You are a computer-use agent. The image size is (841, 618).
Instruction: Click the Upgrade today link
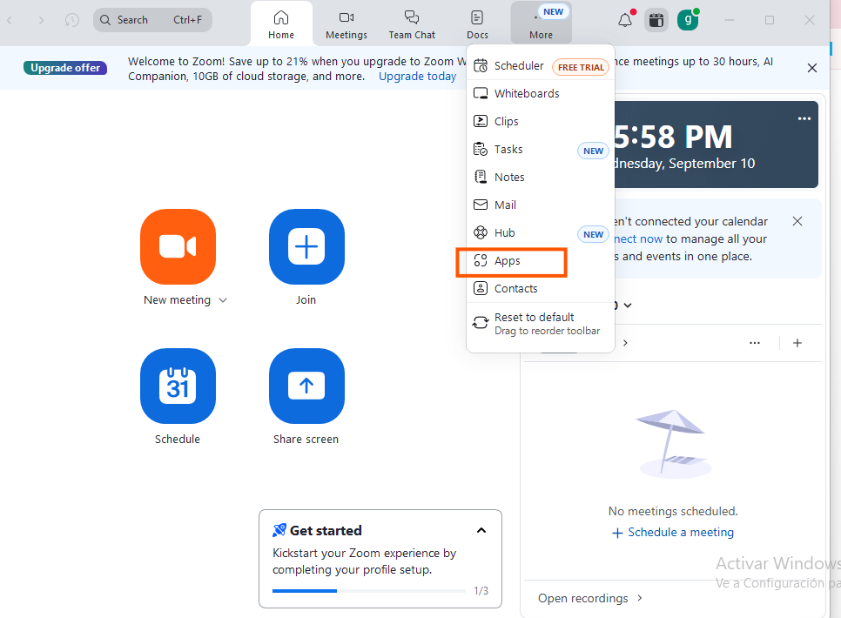[417, 77]
